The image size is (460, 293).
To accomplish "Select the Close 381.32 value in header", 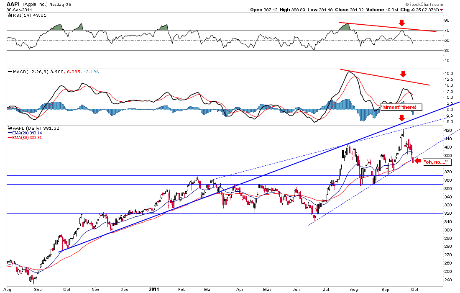I will (x=350, y=10).
